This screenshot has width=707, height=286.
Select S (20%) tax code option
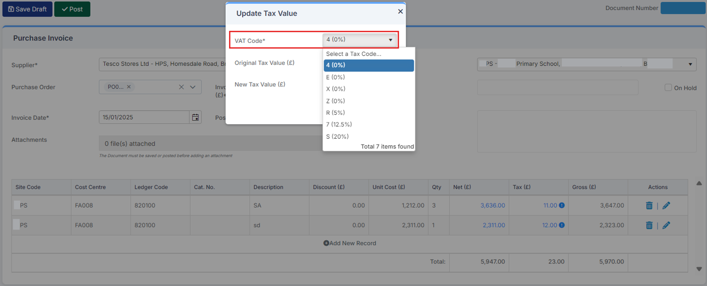coord(338,136)
